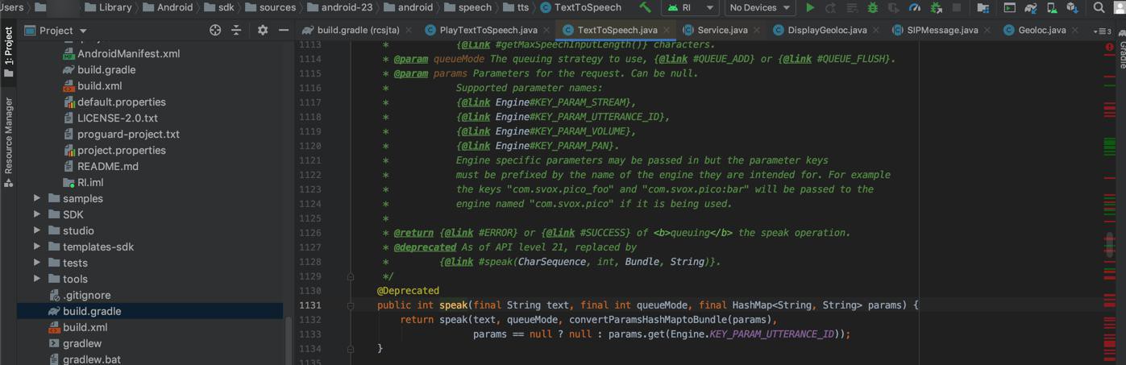Hide the Project panel with minus icon

tap(284, 30)
